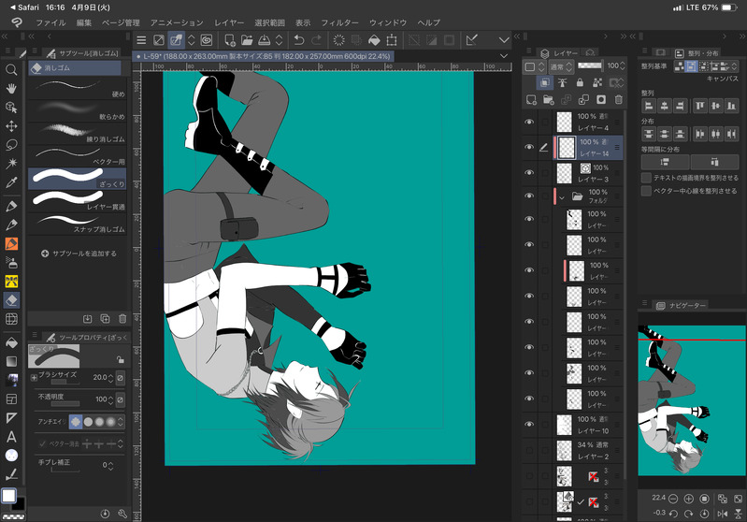Pick the Hand move tool
The width and height of the screenshot is (747, 522).
pos(12,88)
